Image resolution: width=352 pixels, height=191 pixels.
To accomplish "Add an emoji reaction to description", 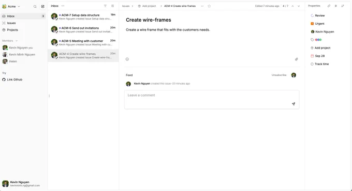I will [127, 59].
